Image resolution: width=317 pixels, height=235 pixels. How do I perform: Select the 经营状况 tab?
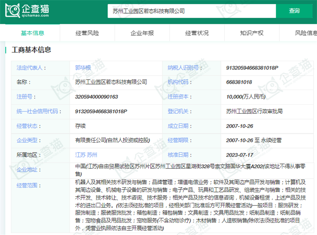(x=197, y=33)
